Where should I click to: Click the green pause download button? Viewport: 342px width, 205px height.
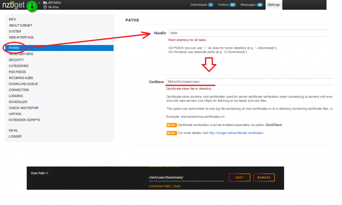point(32,6)
